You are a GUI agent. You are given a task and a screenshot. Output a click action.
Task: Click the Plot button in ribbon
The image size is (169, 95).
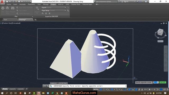click(3, 9)
